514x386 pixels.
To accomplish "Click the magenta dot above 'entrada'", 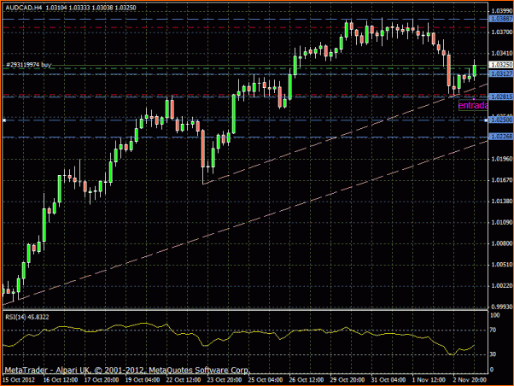I will click(x=474, y=99).
